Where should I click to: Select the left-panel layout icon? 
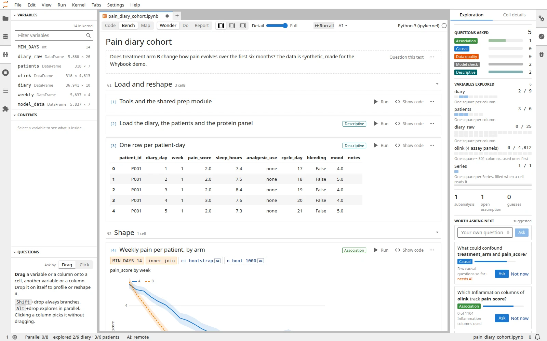coord(221,26)
